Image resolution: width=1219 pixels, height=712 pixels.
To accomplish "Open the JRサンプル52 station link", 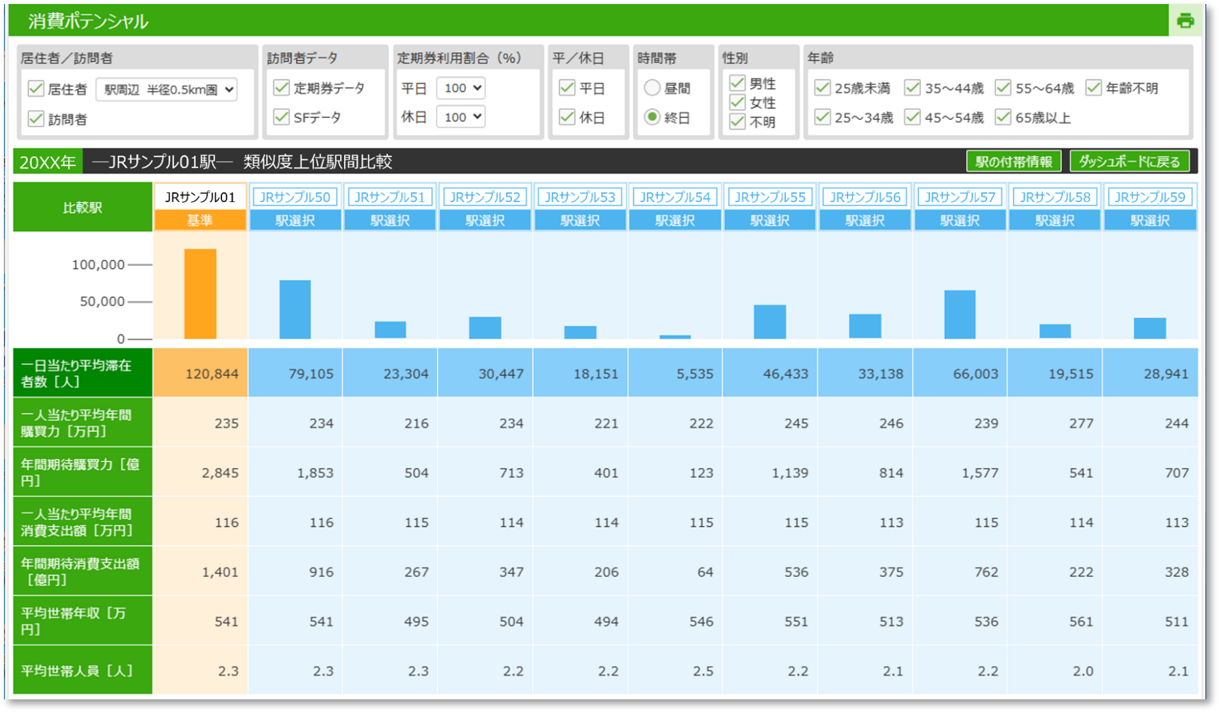I will (x=485, y=197).
